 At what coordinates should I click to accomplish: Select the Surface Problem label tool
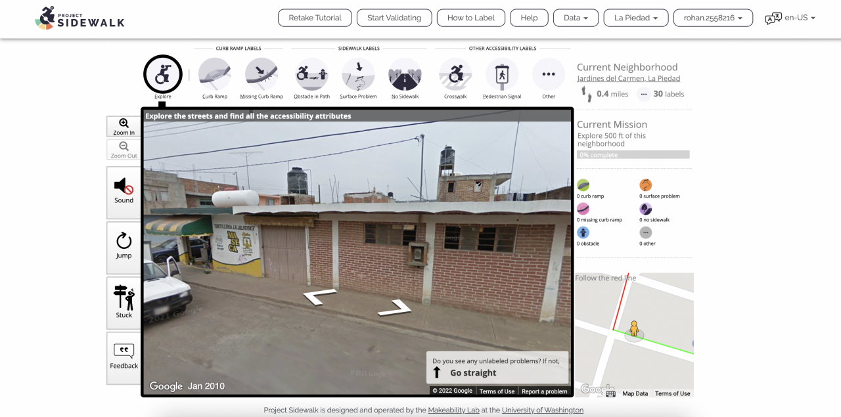click(x=358, y=74)
